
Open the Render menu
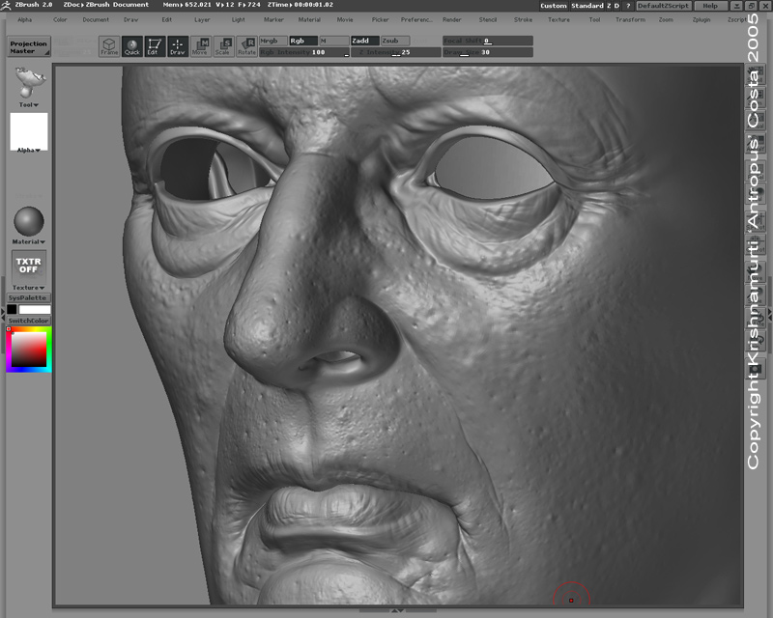click(x=452, y=19)
